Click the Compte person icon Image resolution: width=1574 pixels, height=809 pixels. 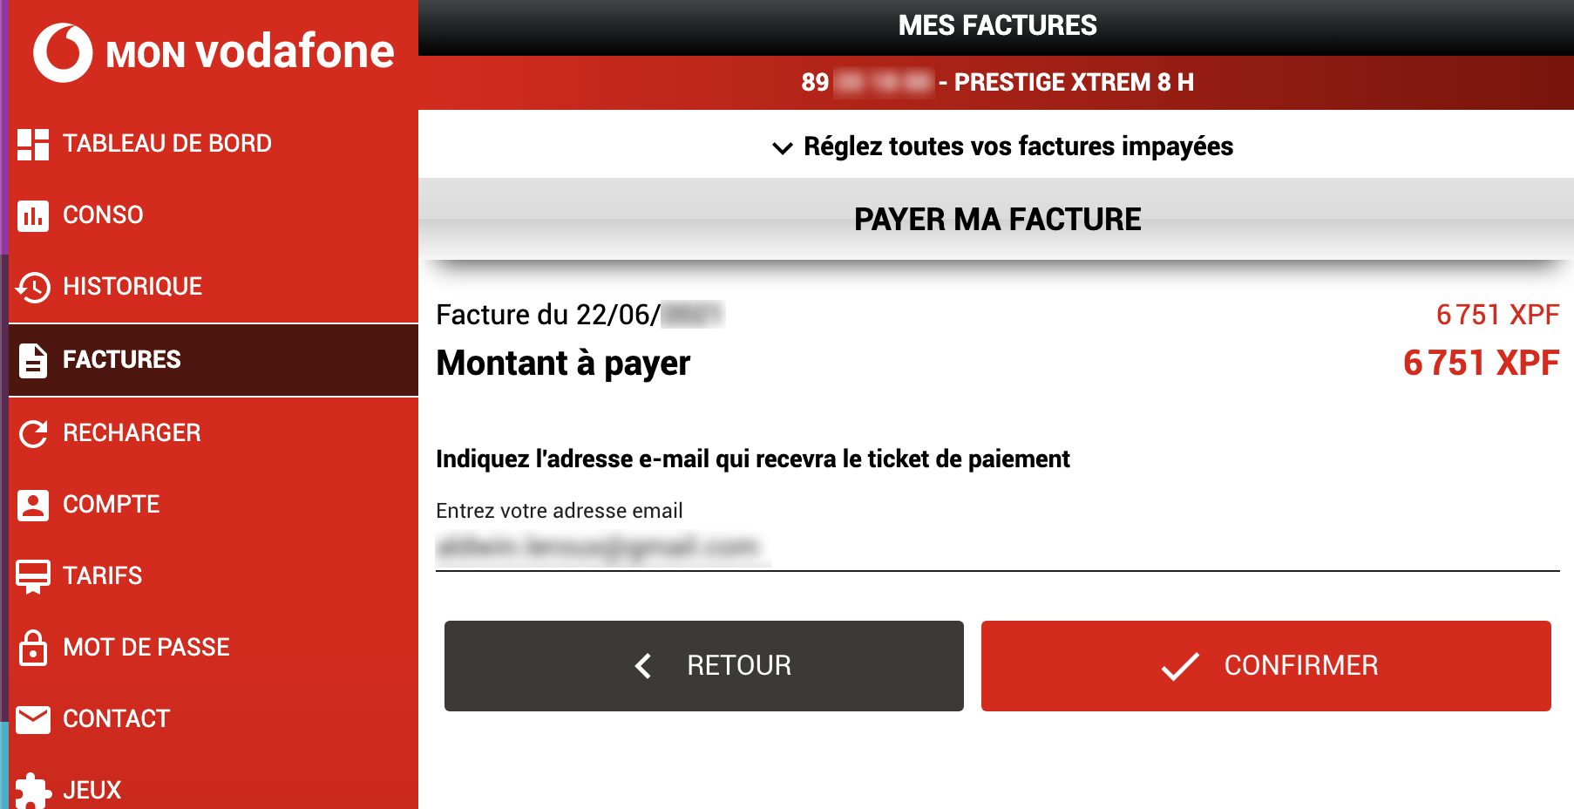[33, 505]
